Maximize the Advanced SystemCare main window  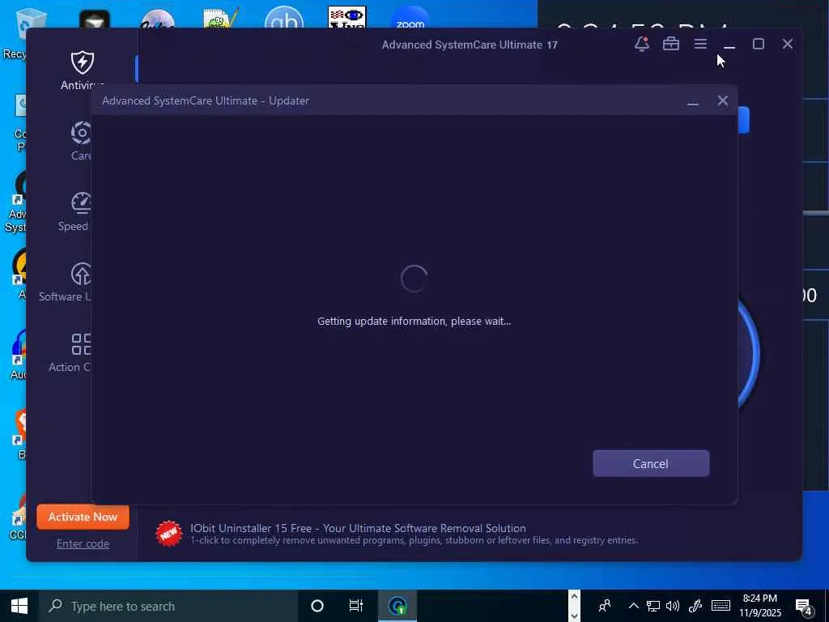(x=758, y=44)
